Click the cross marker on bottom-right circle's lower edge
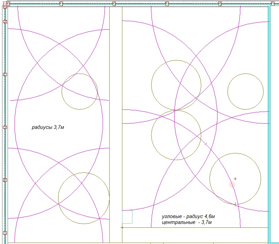279x244 pixels. 235,204
